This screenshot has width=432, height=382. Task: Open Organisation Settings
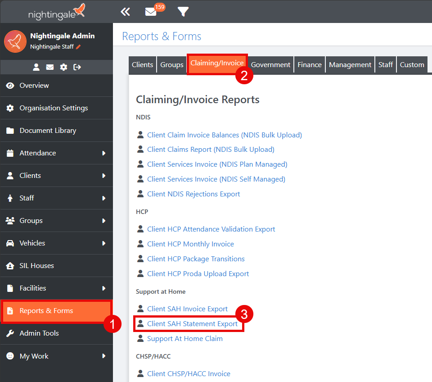click(x=57, y=108)
